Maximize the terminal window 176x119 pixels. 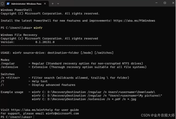pos(165,3)
